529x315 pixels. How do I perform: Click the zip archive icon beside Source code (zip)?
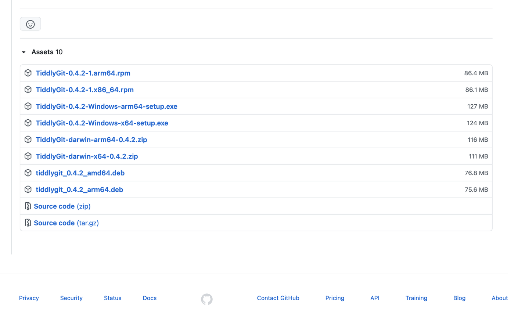[28, 206]
